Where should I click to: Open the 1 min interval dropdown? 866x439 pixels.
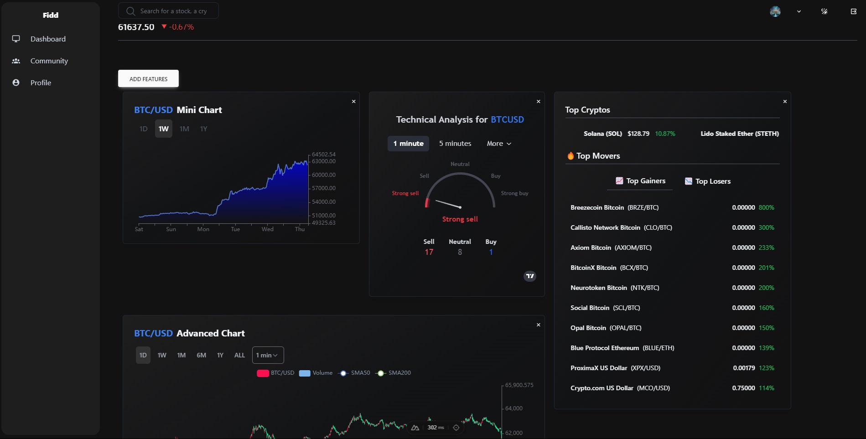pyautogui.click(x=268, y=355)
